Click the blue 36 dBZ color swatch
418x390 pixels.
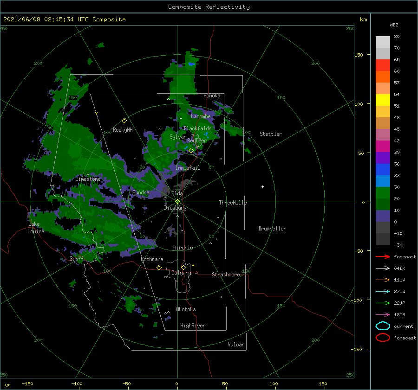[x=383, y=170]
